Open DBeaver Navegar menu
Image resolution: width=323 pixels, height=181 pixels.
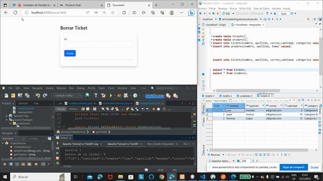click(223, 9)
